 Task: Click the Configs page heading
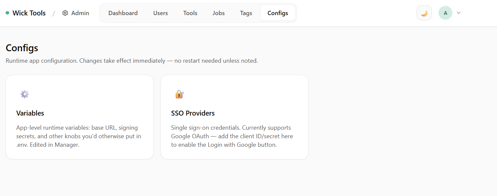point(22,48)
